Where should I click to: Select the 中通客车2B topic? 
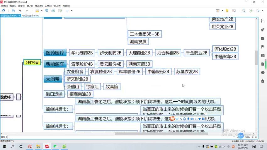225,56
